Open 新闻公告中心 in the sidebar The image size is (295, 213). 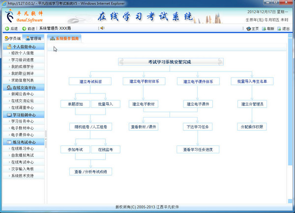23,94
